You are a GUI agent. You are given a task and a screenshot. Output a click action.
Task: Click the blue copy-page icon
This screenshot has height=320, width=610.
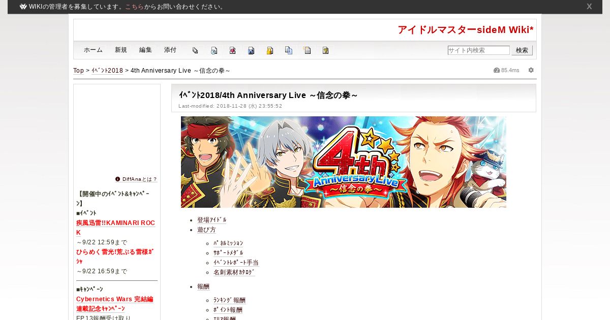pyautogui.click(x=289, y=50)
